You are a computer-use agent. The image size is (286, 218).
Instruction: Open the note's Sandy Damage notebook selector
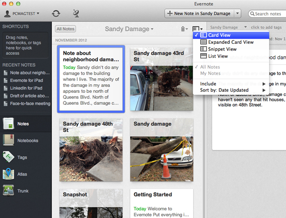tap(228, 27)
